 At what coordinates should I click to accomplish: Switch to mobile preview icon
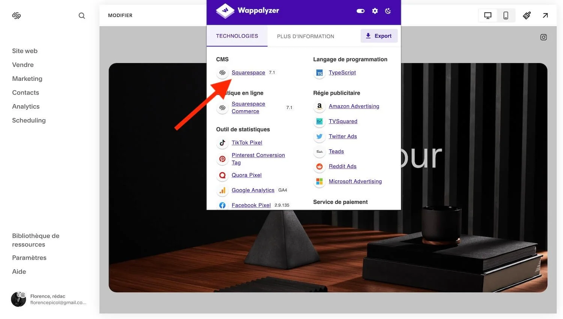506,15
